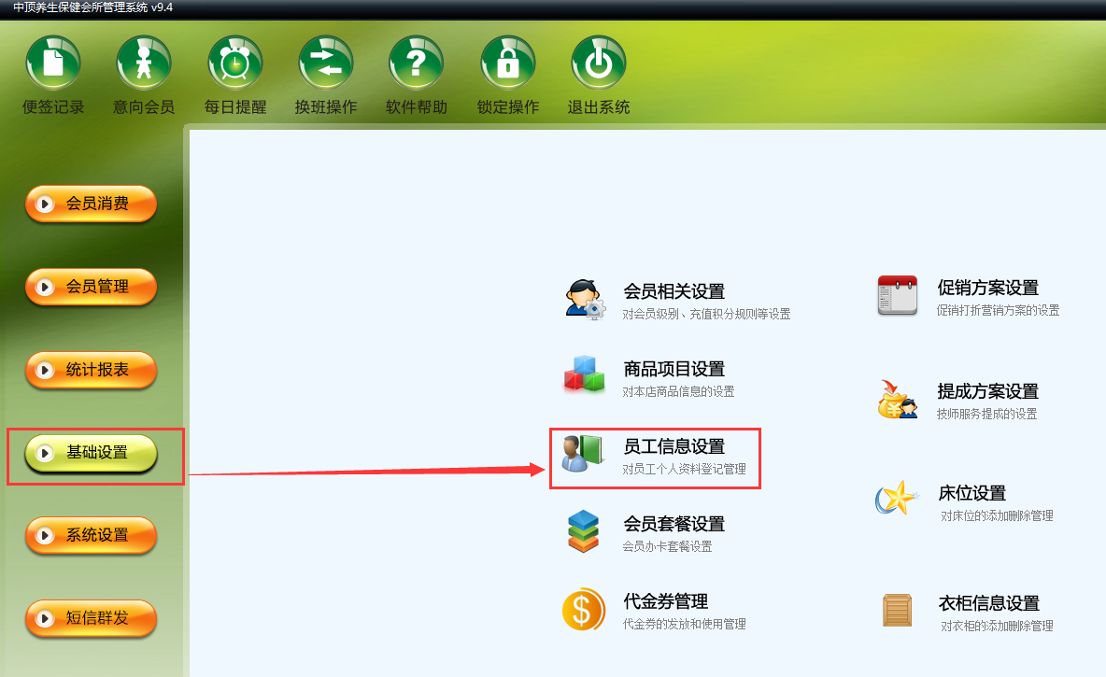Click the 商品项目设置 colored cubes icon

click(x=584, y=374)
